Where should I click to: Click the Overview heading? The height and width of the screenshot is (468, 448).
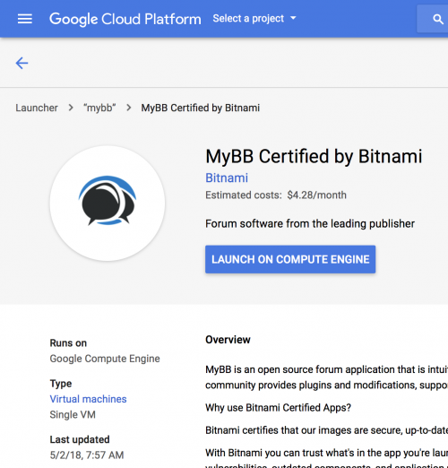[228, 340]
